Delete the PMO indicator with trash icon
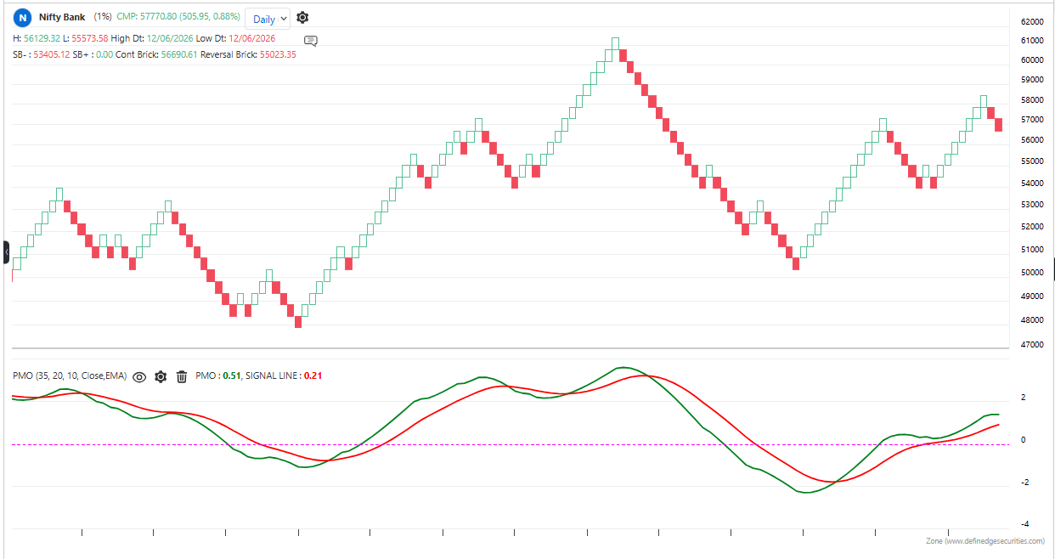 tap(181, 376)
